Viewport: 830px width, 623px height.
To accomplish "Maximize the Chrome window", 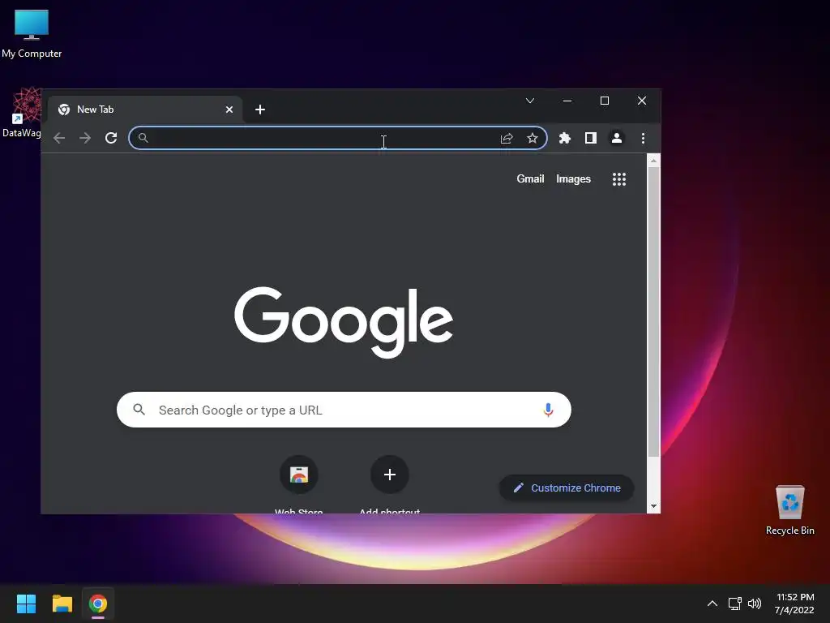I will point(605,101).
